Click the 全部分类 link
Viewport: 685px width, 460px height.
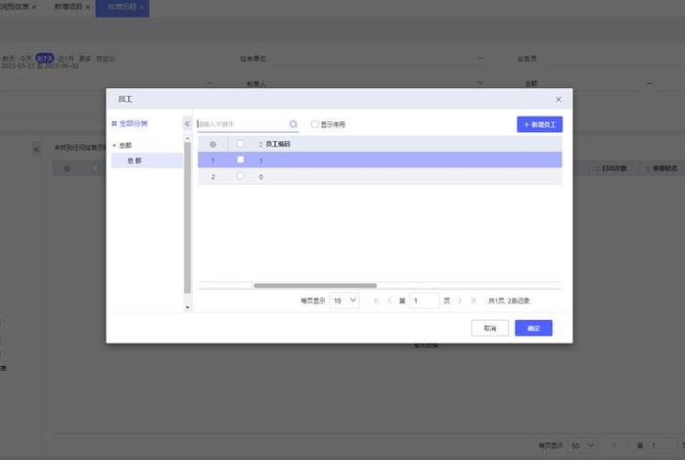(x=133, y=123)
